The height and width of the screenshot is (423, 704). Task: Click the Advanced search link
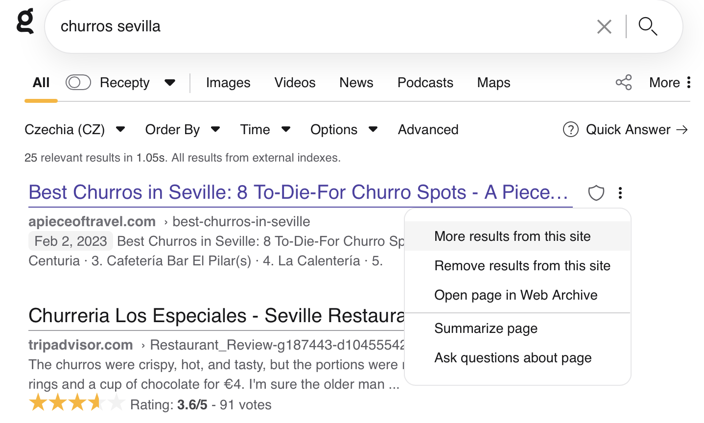pyautogui.click(x=428, y=130)
